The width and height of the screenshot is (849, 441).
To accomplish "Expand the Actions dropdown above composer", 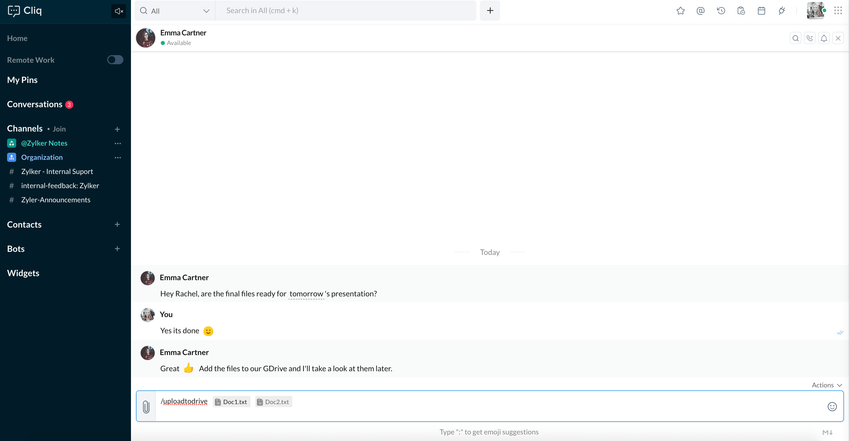I will tap(826, 385).
